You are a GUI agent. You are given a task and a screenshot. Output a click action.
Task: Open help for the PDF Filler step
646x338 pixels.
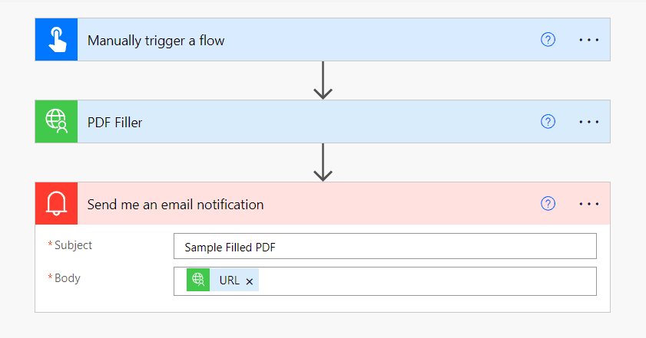(x=548, y=122)
